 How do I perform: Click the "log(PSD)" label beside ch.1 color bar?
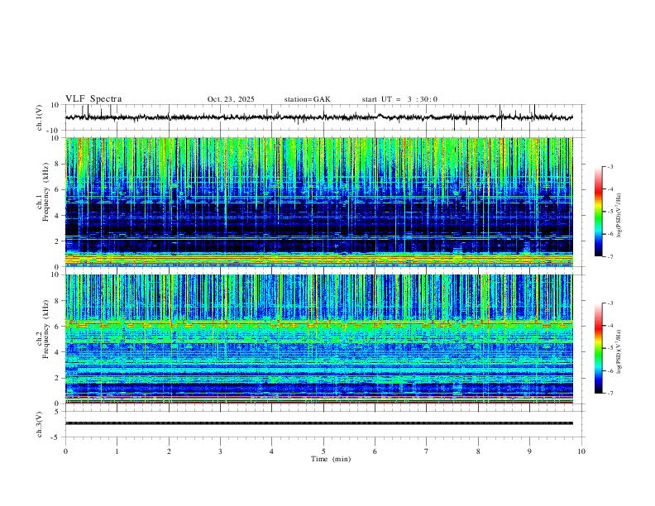(x=619, y=216)
